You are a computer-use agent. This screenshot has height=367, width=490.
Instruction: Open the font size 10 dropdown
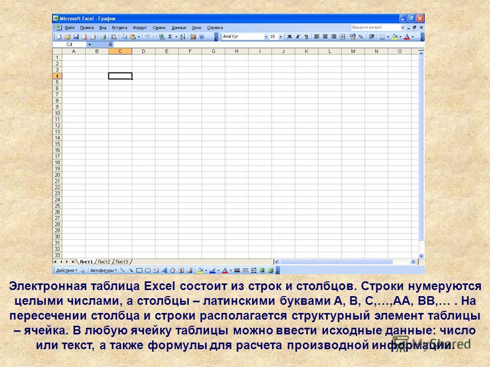point(281,37)
